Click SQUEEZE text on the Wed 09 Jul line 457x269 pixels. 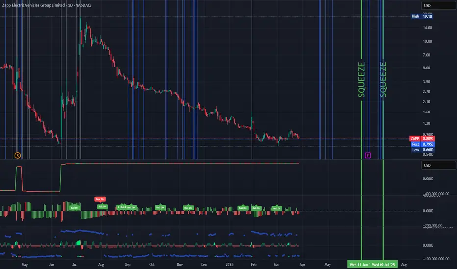tap(383, 80)
